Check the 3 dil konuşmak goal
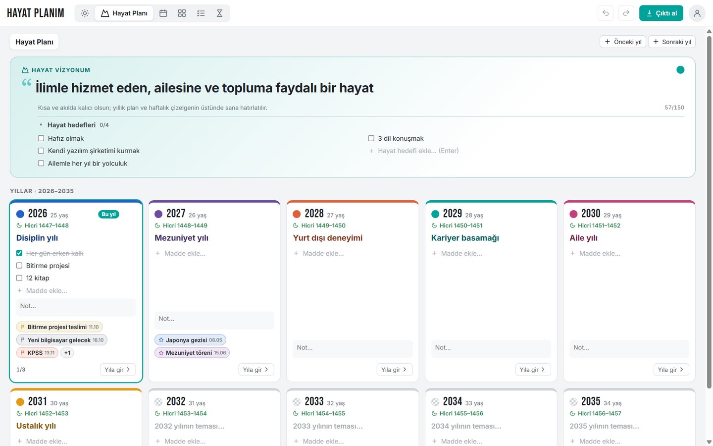The height and width of the screenshot is (446, 713). point(371,138)
